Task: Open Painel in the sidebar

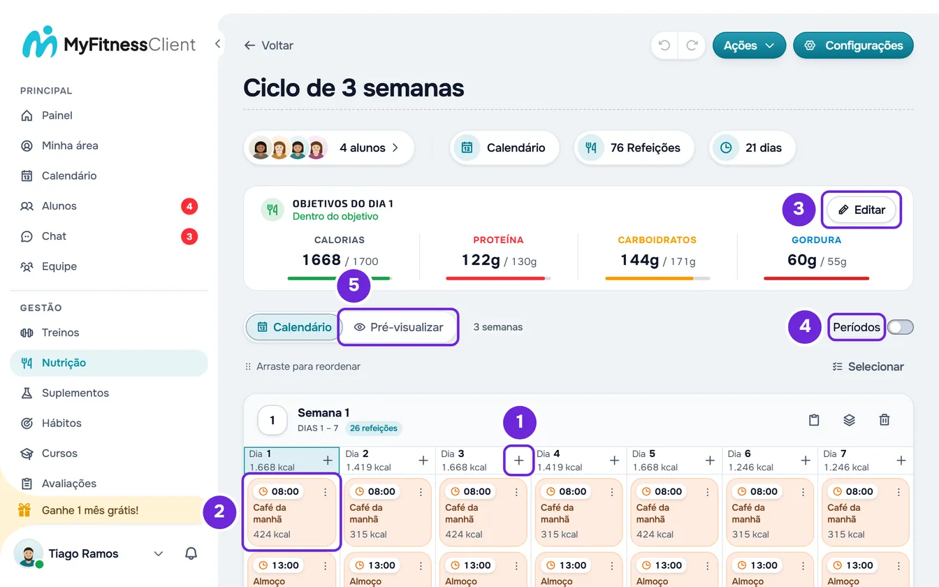Action: (109, 115)
